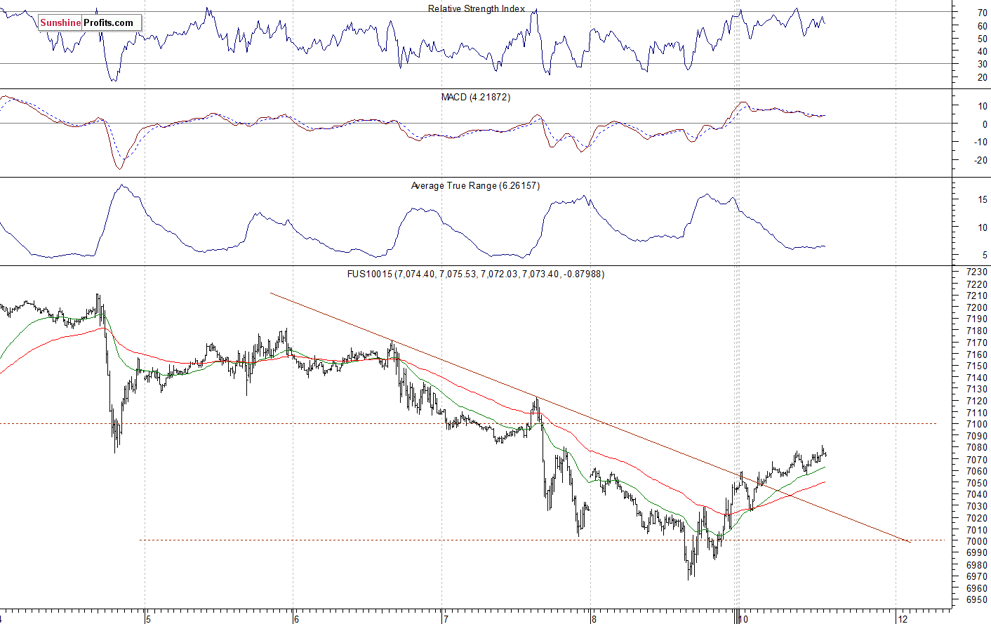Click the SunshineProfits.com logo
991x624 pixels.
(90, 22)
